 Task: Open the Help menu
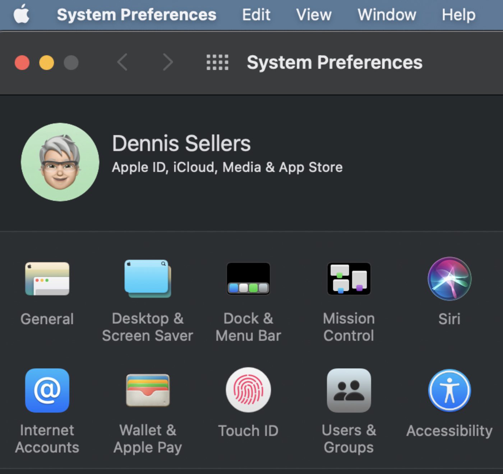[458, 15]
